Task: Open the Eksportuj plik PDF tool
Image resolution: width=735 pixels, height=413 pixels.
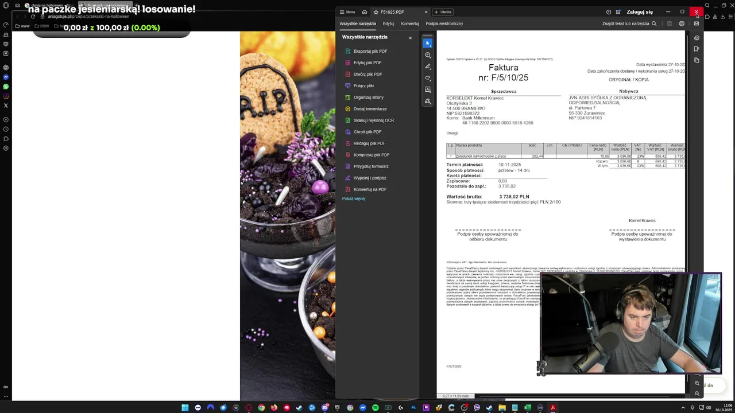Action: pyautogui.click(x=366, y=51)
